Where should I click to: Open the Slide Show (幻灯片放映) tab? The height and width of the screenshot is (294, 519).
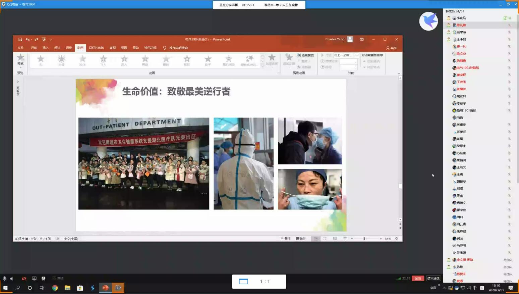point(96,48)
